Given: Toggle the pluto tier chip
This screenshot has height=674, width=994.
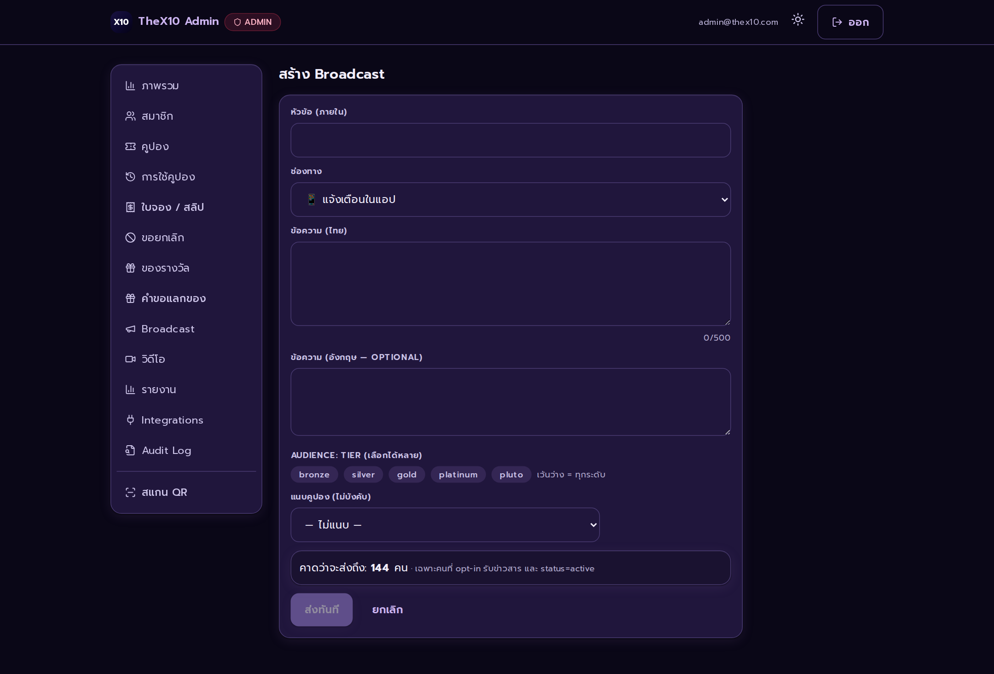Looking at the screenshot, I should [511, 475].
